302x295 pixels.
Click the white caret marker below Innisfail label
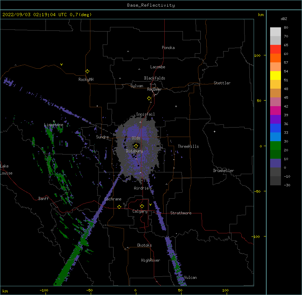click(140, 122)
